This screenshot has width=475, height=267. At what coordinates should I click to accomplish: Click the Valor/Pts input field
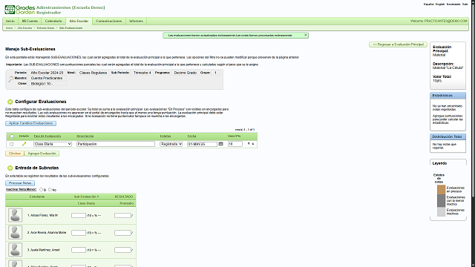pos(235,144)
